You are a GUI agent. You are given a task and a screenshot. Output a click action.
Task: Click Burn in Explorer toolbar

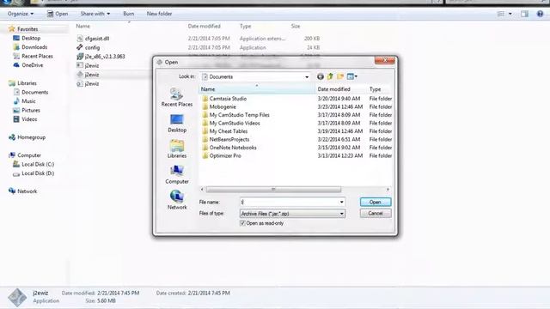pyautogui.click(x=128, y=14)
